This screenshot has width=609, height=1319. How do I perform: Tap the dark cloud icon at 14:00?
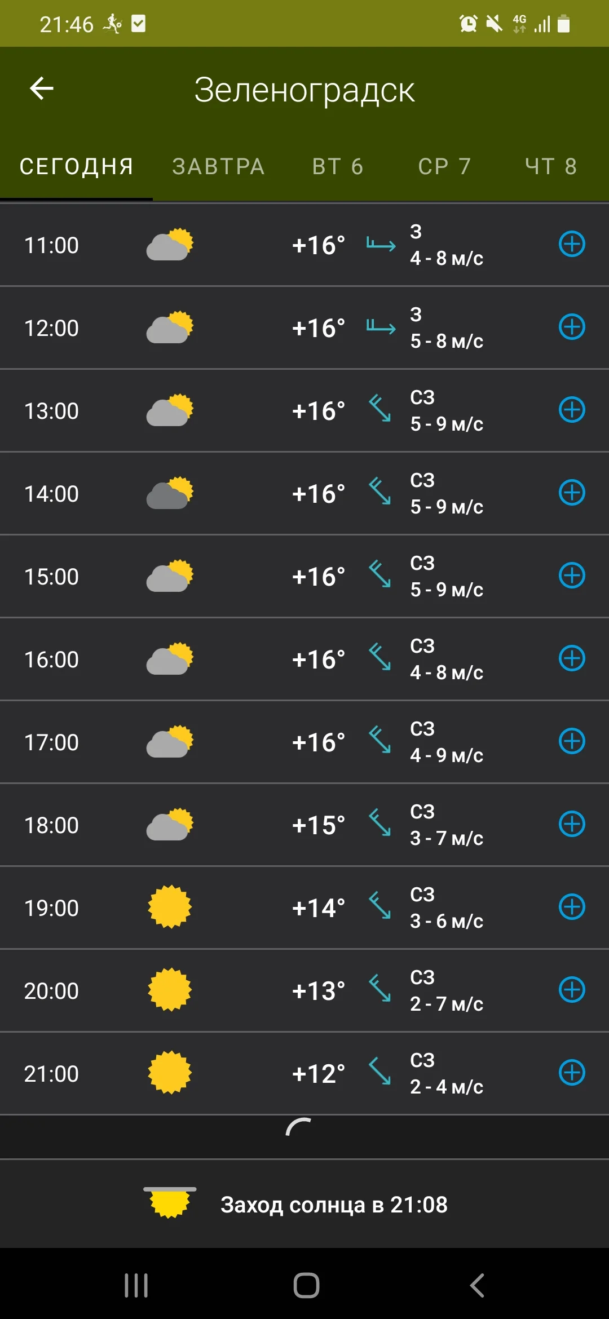(170, 493)
